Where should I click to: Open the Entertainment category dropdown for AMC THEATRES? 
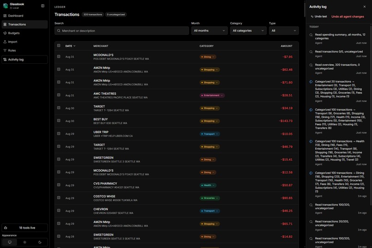pos(212,96)
